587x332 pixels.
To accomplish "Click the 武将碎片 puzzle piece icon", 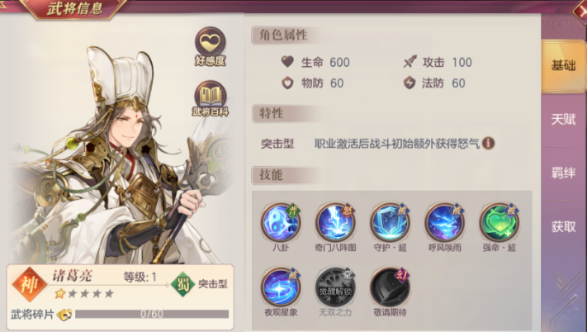I will 64,315.
